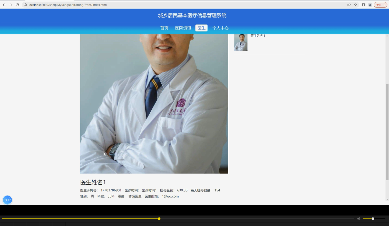389x226 pixels.
Task: Click the browser back navigation icon
Action: (x=4, y=5)
